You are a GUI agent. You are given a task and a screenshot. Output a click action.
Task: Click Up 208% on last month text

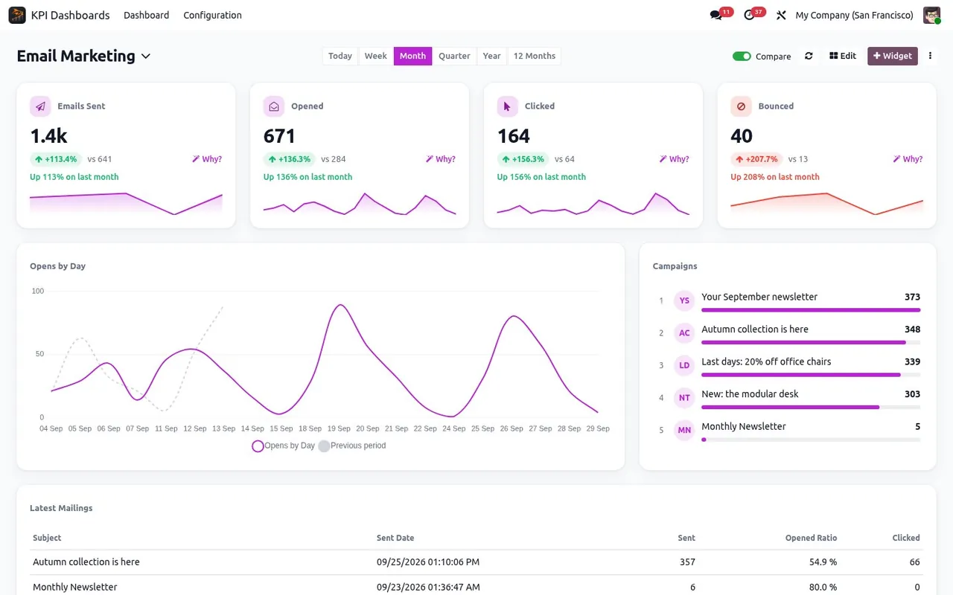[x=775, y=177]
